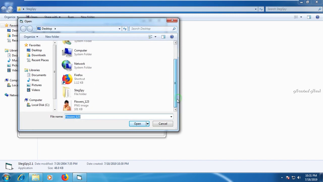Click the file list scrollbar down arrow
This screenshot has height=182, width=323.
click(175, 109)
